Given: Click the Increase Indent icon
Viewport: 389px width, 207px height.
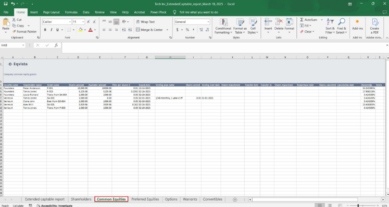Looking at the screenshot, I should 130,30.
